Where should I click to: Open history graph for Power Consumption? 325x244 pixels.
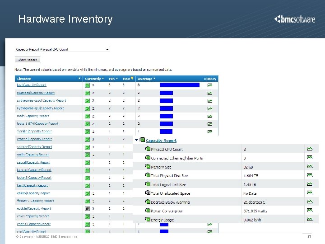tap(310, 211)
